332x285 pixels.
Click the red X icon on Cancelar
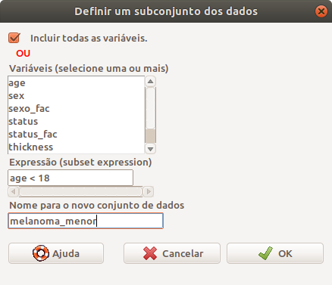pos(150,253)
